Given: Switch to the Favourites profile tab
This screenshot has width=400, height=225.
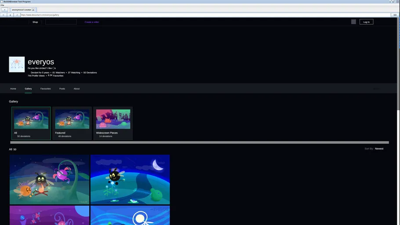Looking at the screenshot, I should tap(45, 89).
